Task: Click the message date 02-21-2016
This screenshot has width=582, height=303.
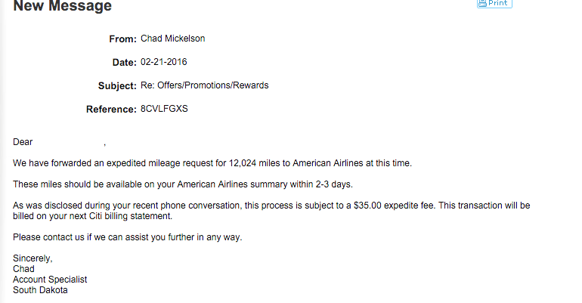Action: 164,62
